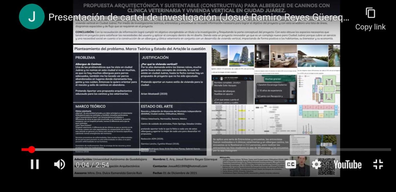
Task: Open the player settings gear
Action: pyautogui.click(x=316, y=164)
